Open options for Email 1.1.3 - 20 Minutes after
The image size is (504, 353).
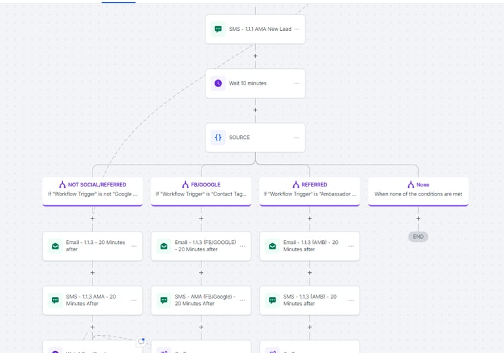(x=134, y=246)
